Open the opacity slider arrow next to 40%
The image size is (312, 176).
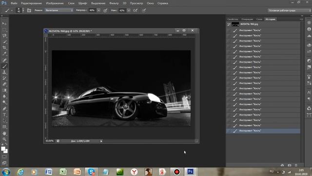tap(98, 10)
